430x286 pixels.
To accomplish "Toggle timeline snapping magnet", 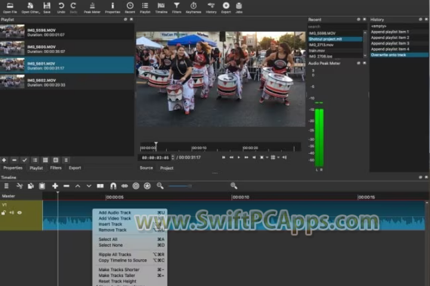I will click(113, 186).
